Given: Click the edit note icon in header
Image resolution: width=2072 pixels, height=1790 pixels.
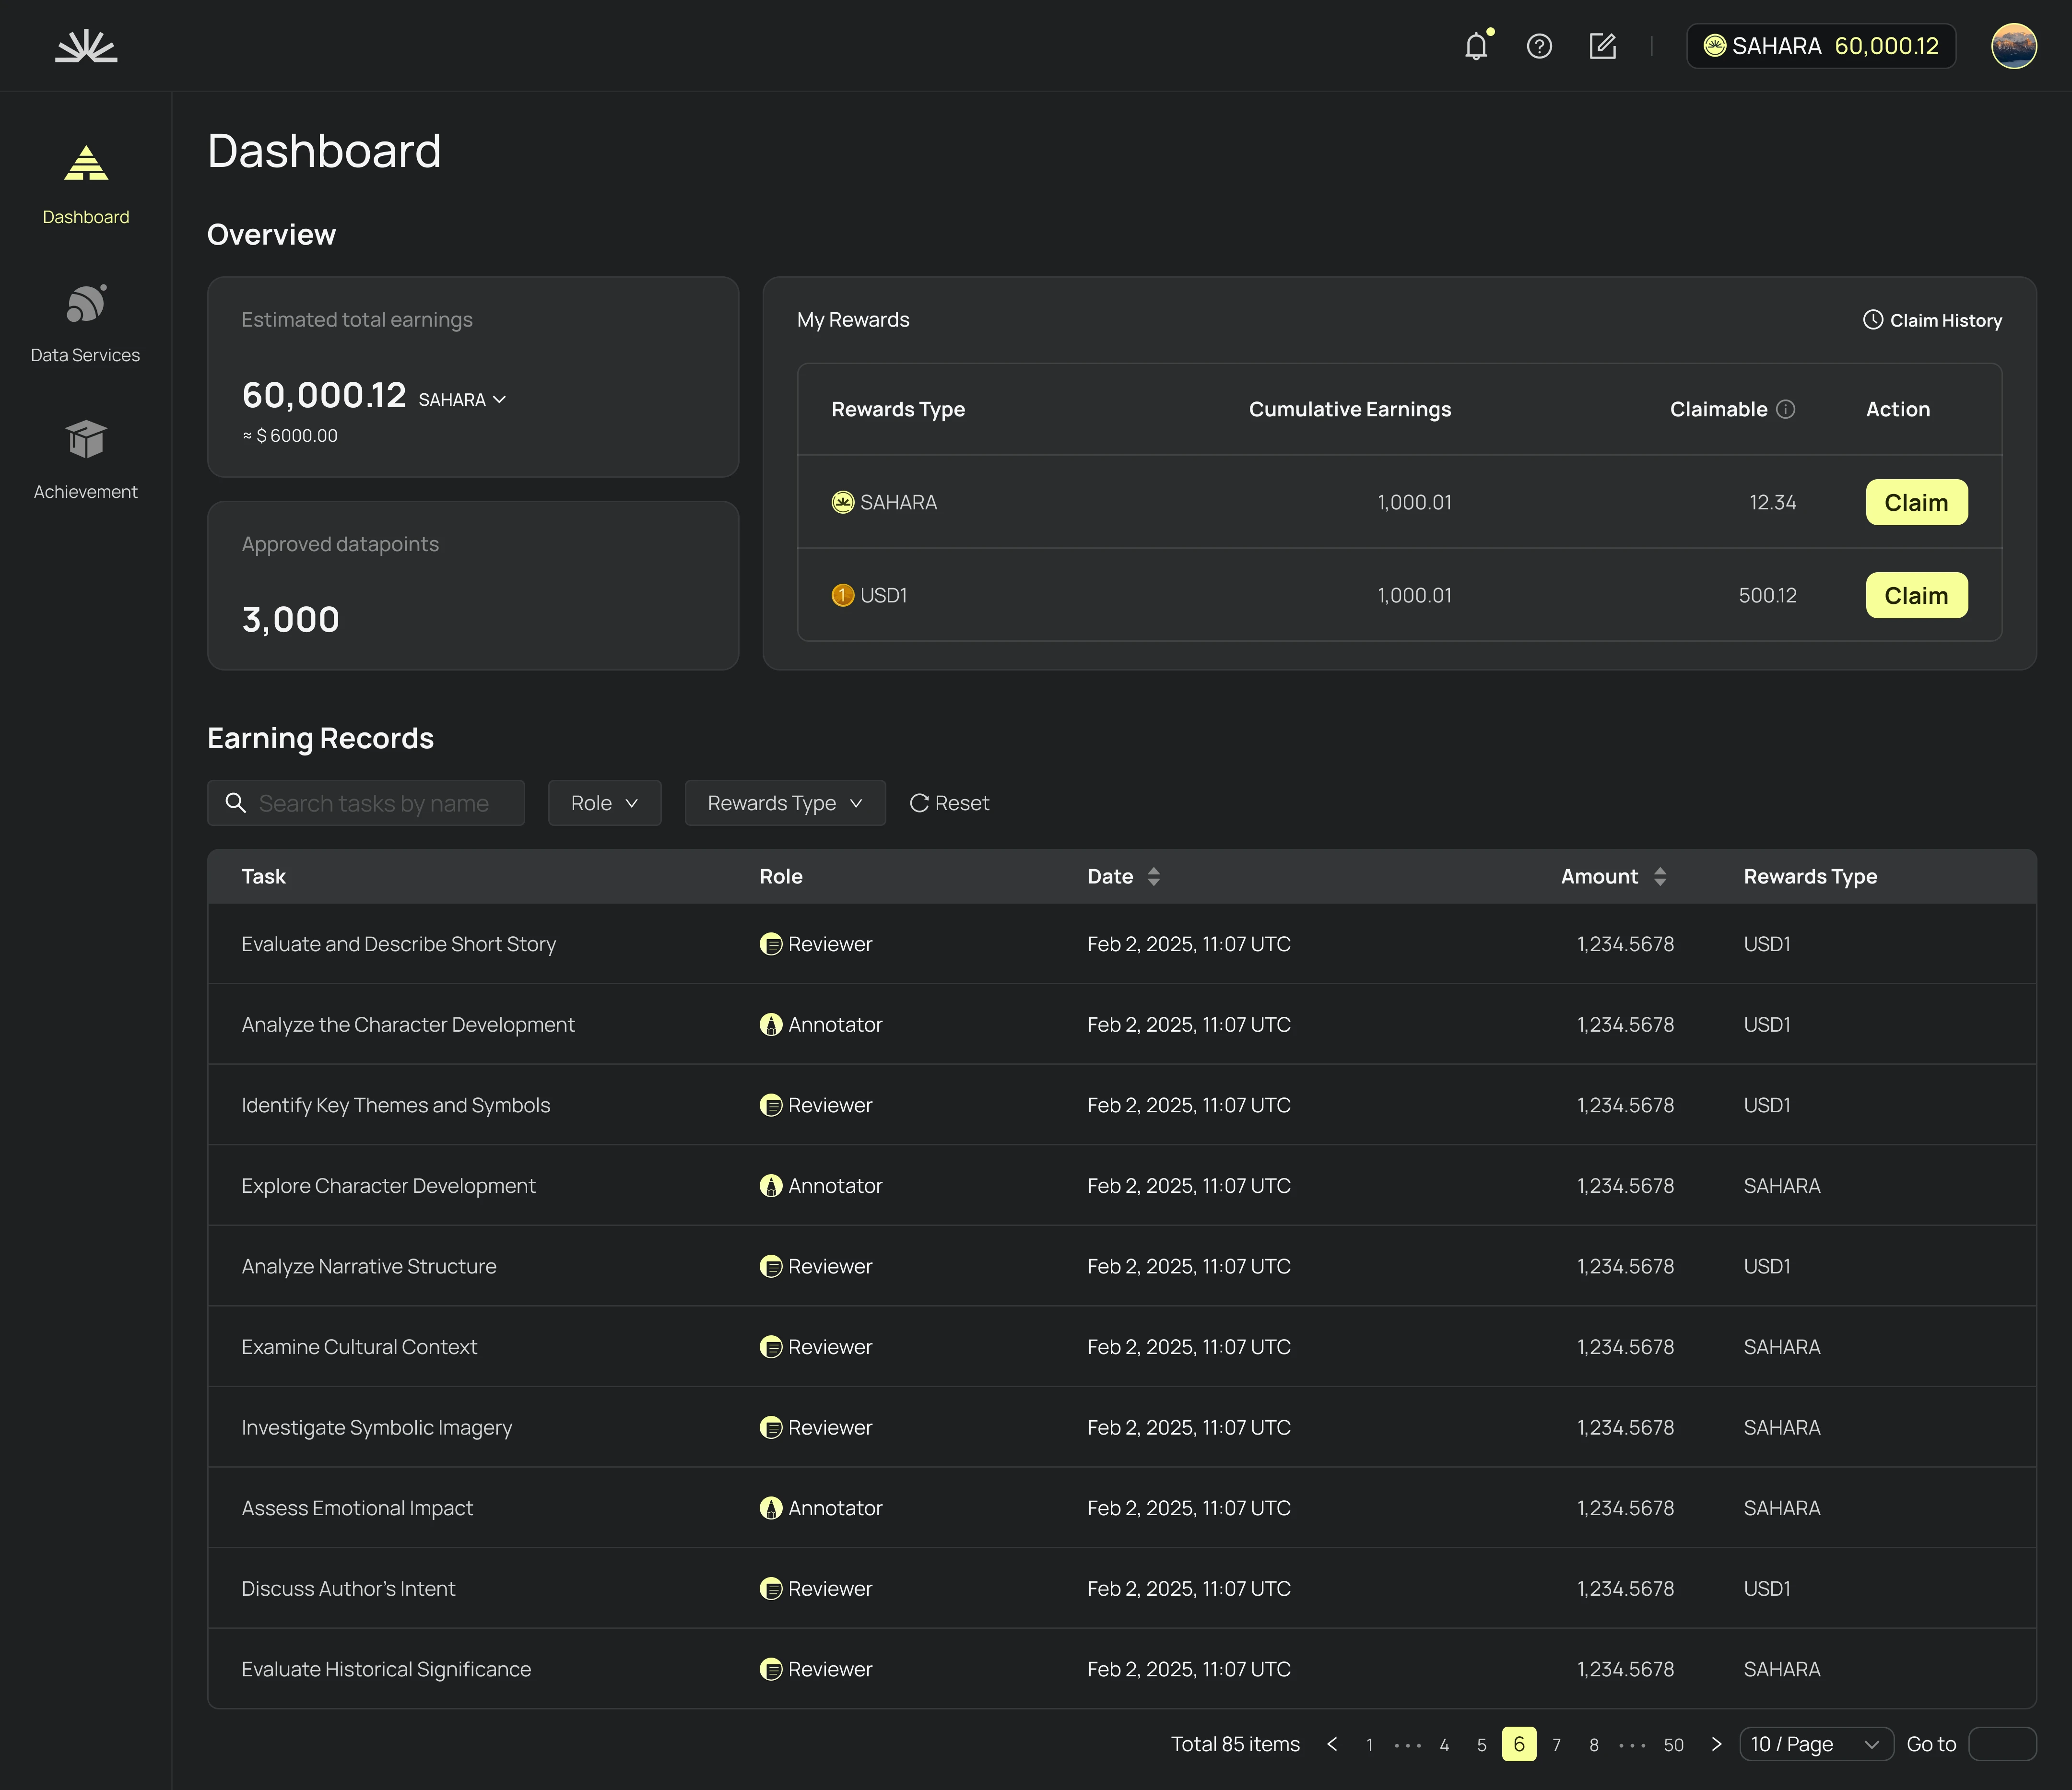Looking at the screenshot, I should (1602, 46).
